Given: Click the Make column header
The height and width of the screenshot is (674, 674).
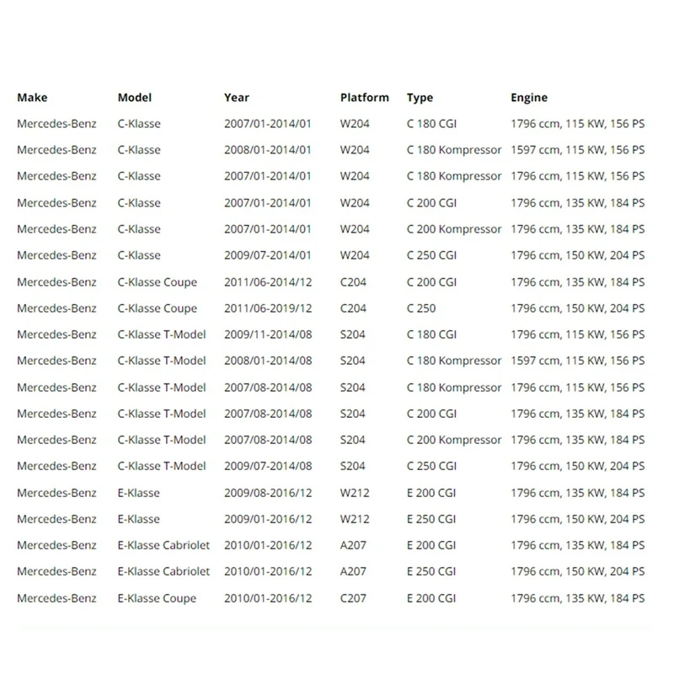Looking at the screenshot, I should [32, 98].
